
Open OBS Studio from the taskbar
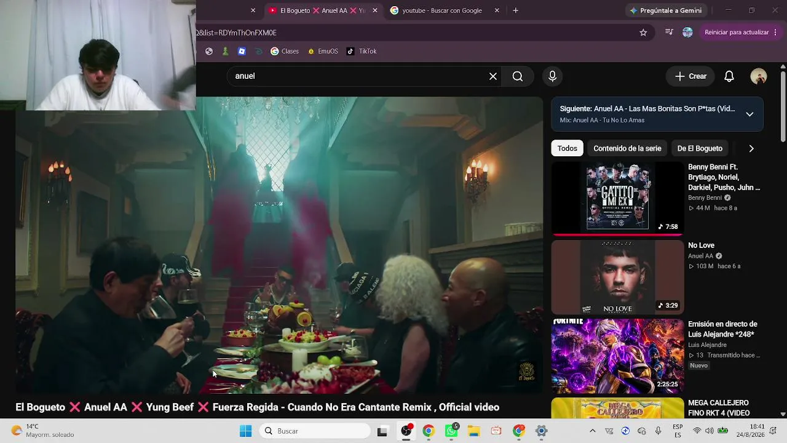(406, 431)
